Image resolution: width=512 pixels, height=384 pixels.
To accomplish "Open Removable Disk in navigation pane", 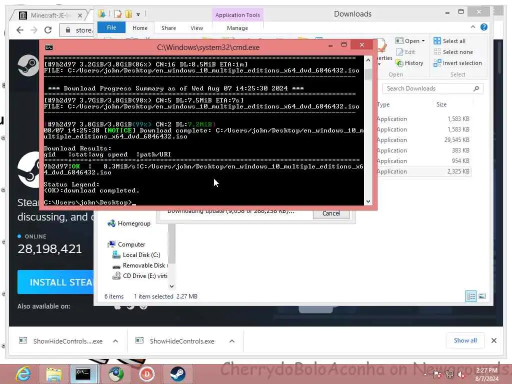I will (x=140, y=265).
